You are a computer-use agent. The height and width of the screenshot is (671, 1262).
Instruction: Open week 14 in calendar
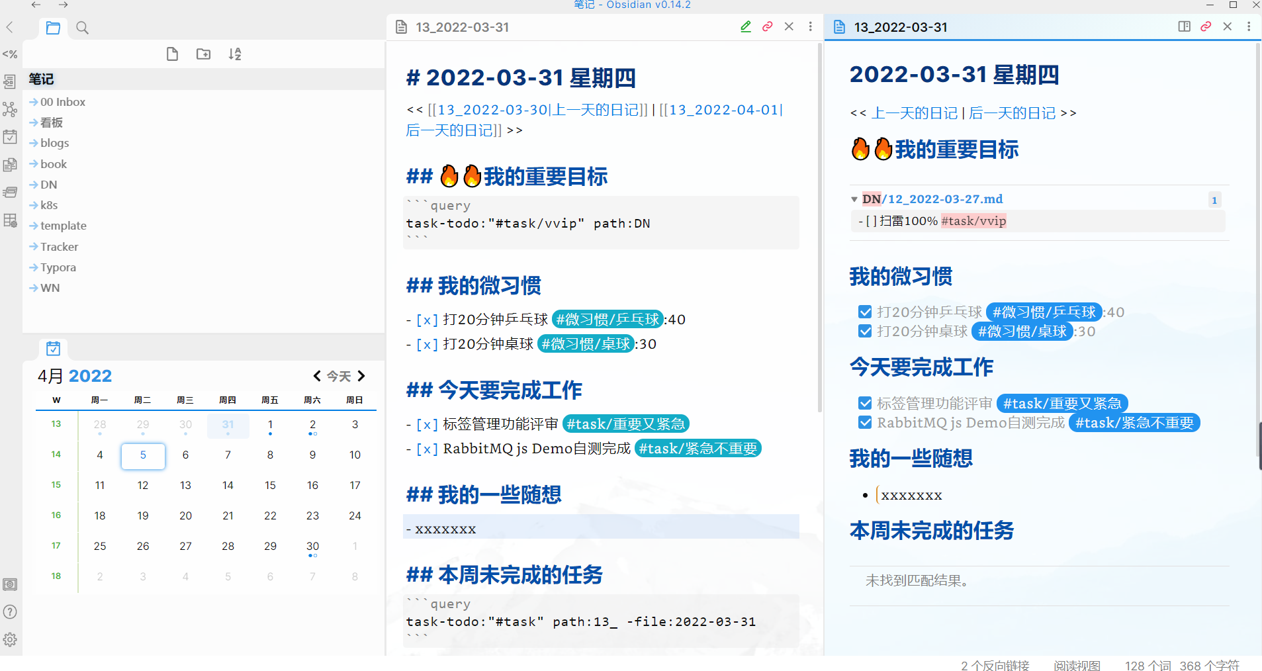click(x=56, y=455)
